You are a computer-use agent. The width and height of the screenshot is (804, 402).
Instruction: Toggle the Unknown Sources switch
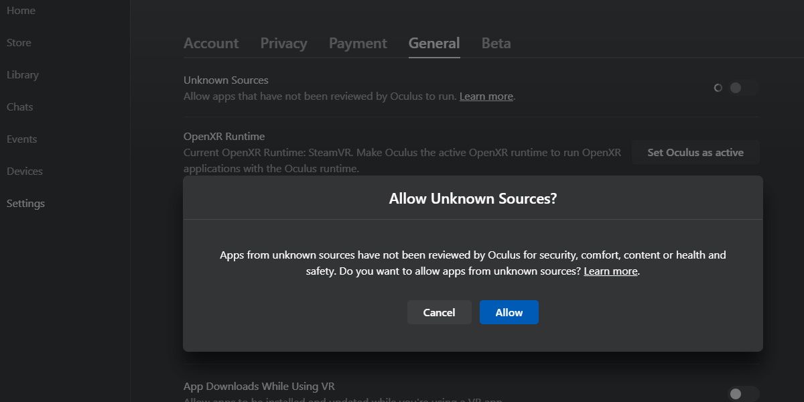click(743, 88)
